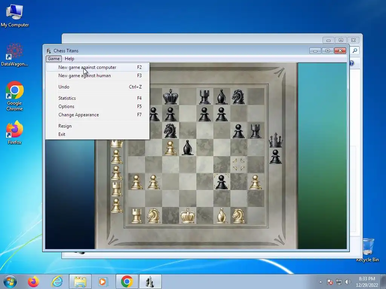Open the Options menu entry
Screen dimensions: 386x289
click(98, 106)
